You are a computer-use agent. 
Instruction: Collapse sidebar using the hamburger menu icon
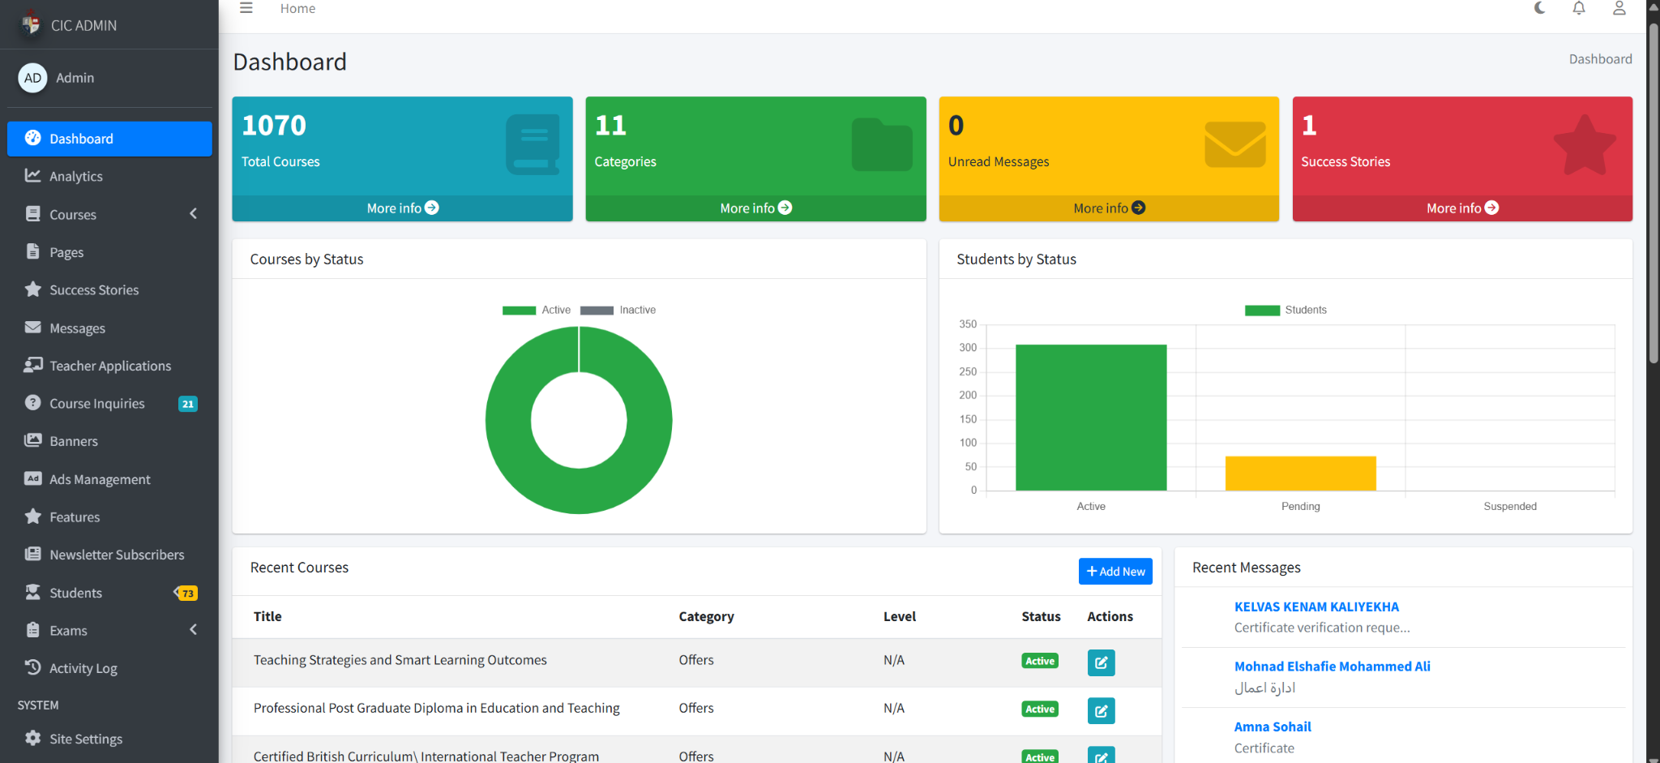pyautogui.click(x=246, y=8)
